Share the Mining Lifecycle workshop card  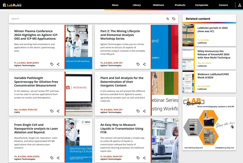click(x=144, y=64)
